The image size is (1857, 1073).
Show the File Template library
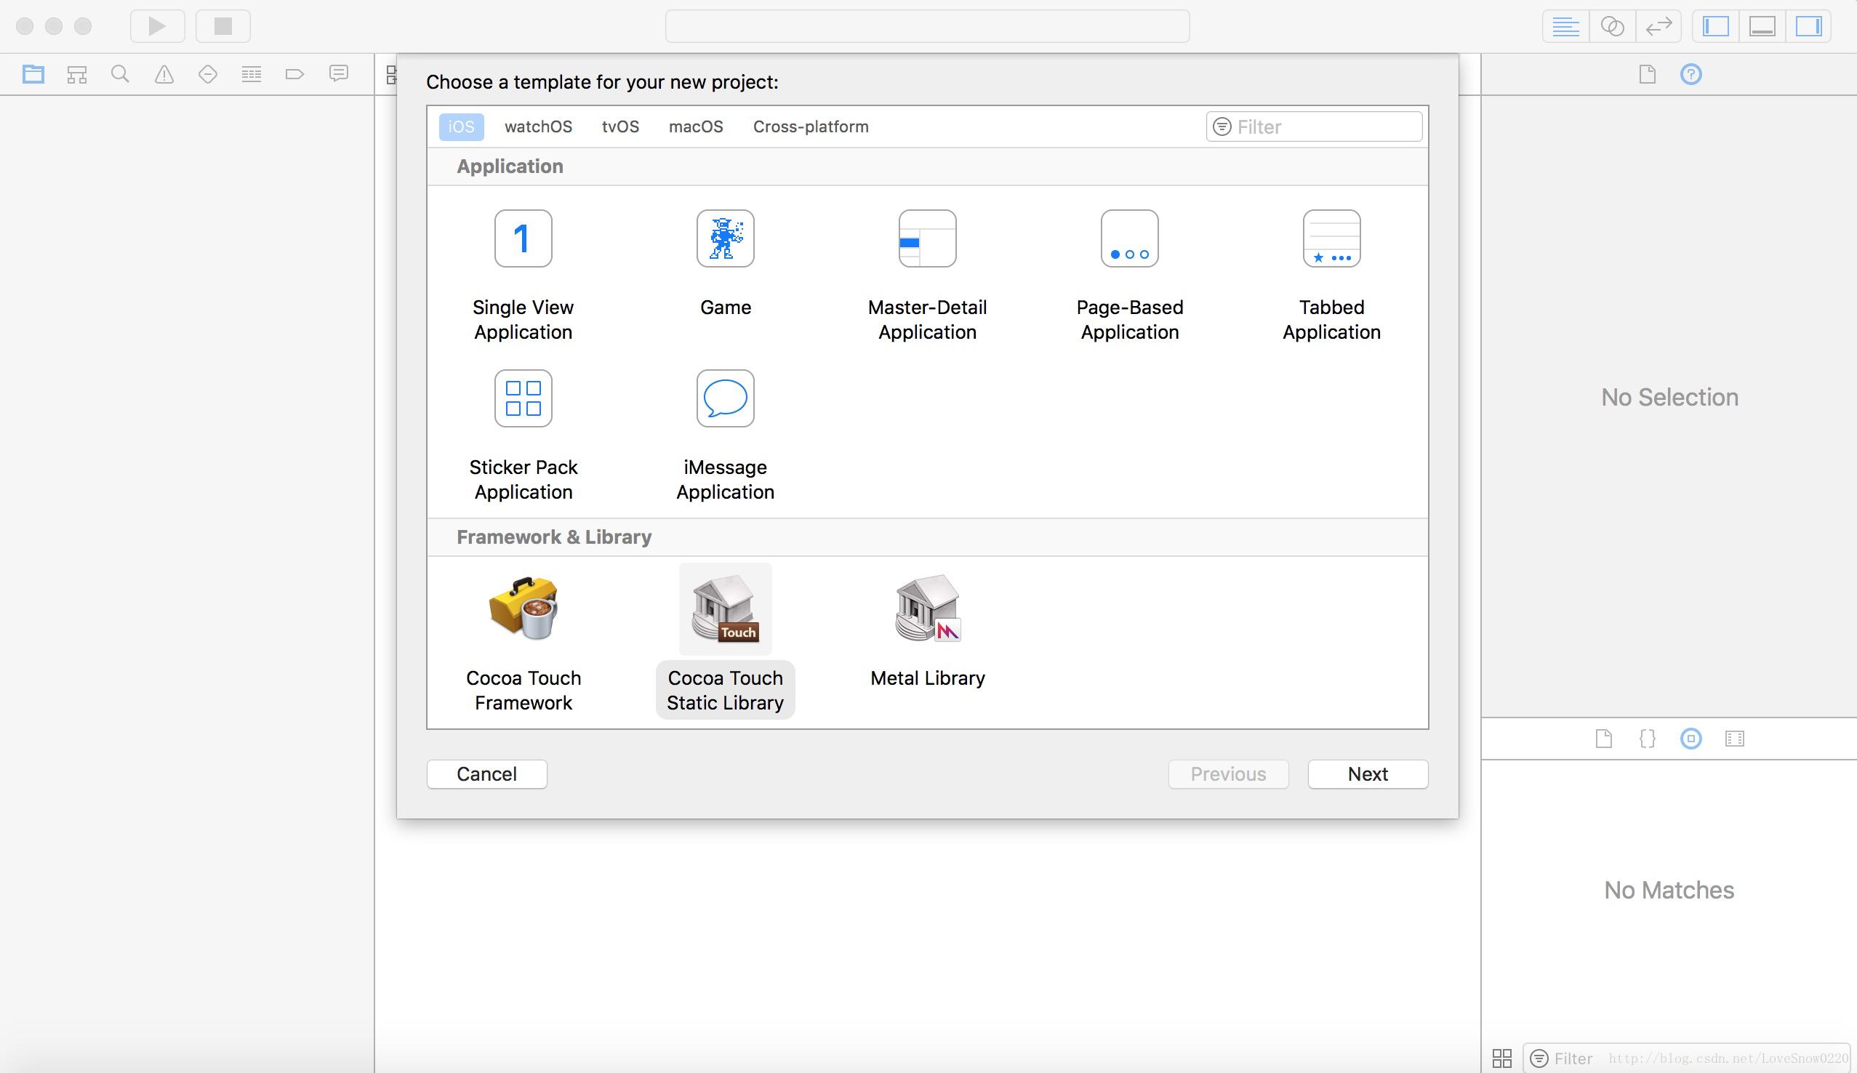[x=1604, y=739]
